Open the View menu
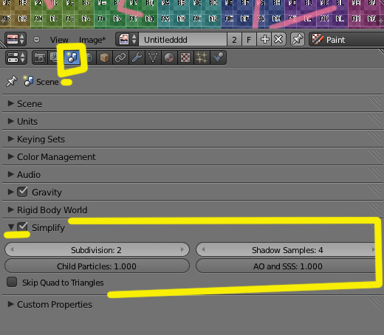Image resolution: width=384 pixels, height=335 pixels. [x=59, y=40]
